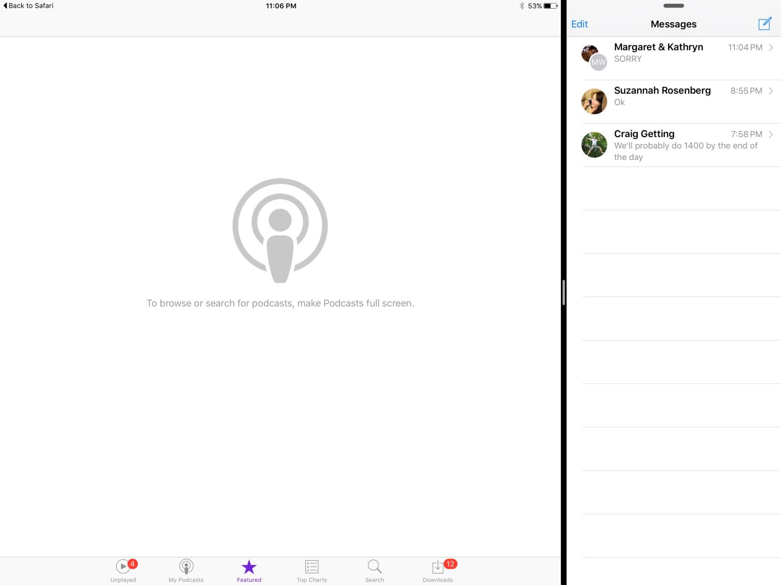The width and height of the screenshot is (781, 585).
Task: Open the Top Charts list icon
Action: [312, 567]
